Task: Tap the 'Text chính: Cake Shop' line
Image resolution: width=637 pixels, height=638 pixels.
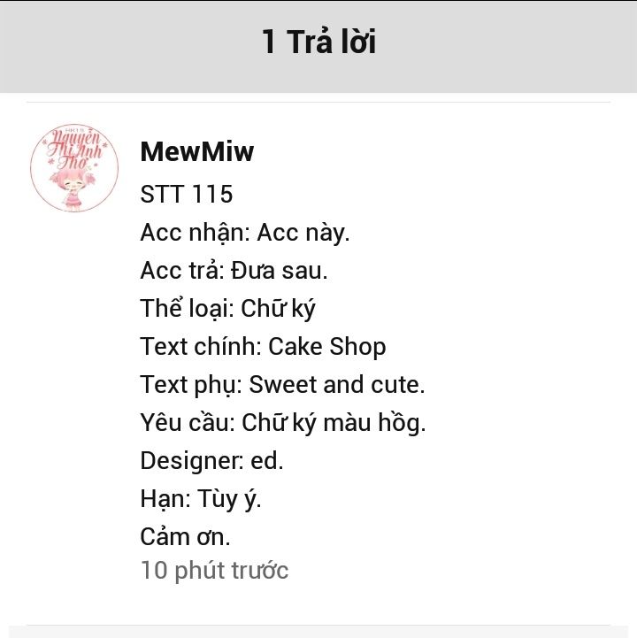Action: [x=263, y=347]
